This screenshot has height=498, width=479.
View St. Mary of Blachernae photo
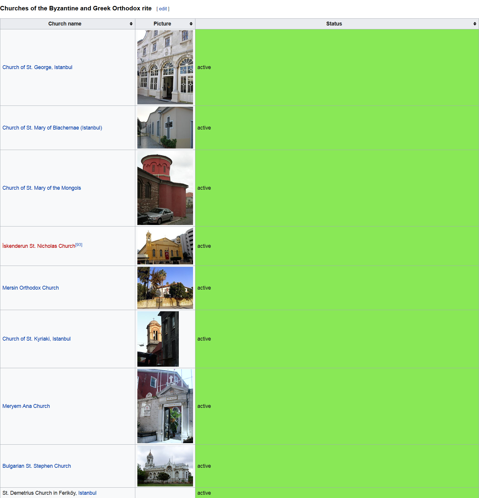[x=165, y=128]
